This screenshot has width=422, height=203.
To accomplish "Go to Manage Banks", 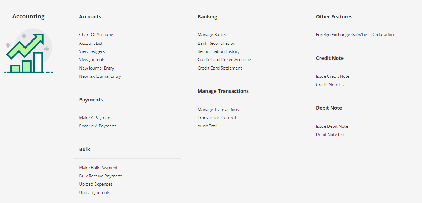I will [x=212, y=35].
